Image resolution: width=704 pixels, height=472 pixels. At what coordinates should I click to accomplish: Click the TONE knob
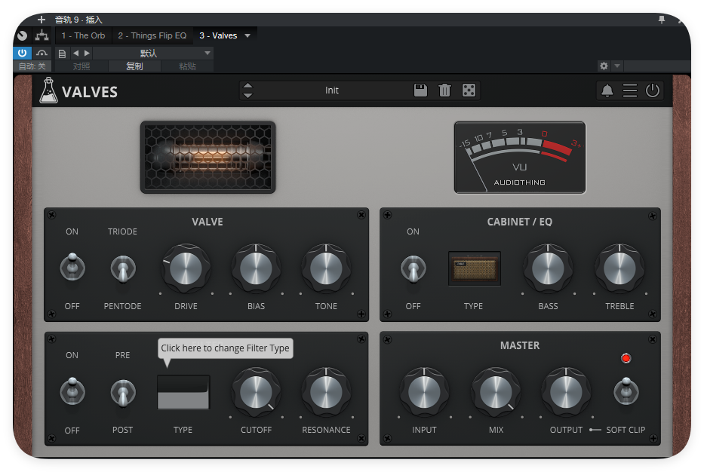tap(326, 268)
